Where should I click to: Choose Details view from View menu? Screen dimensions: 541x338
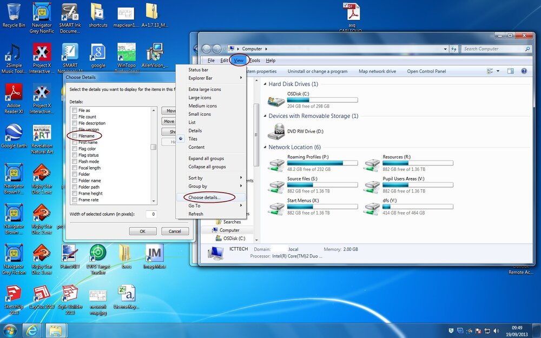[x=211, y=131]
